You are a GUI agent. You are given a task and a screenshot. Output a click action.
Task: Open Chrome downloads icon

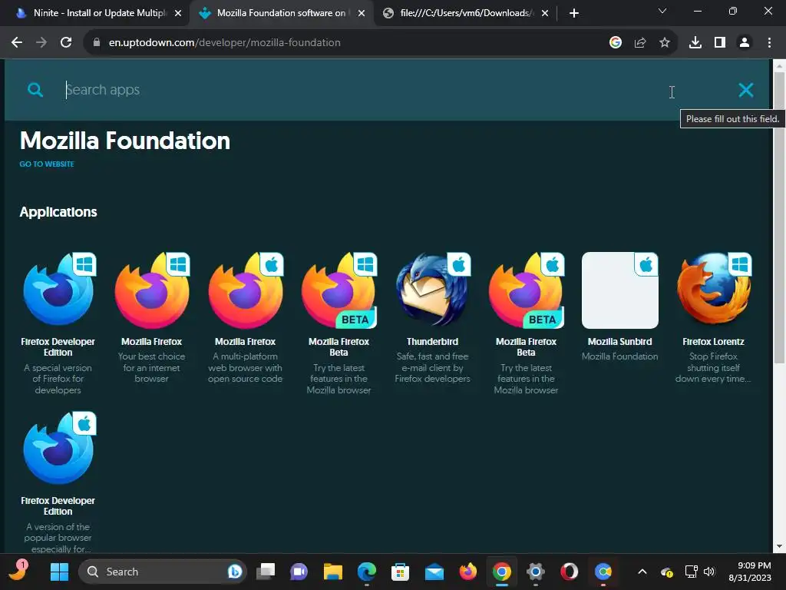coord(695,43)
